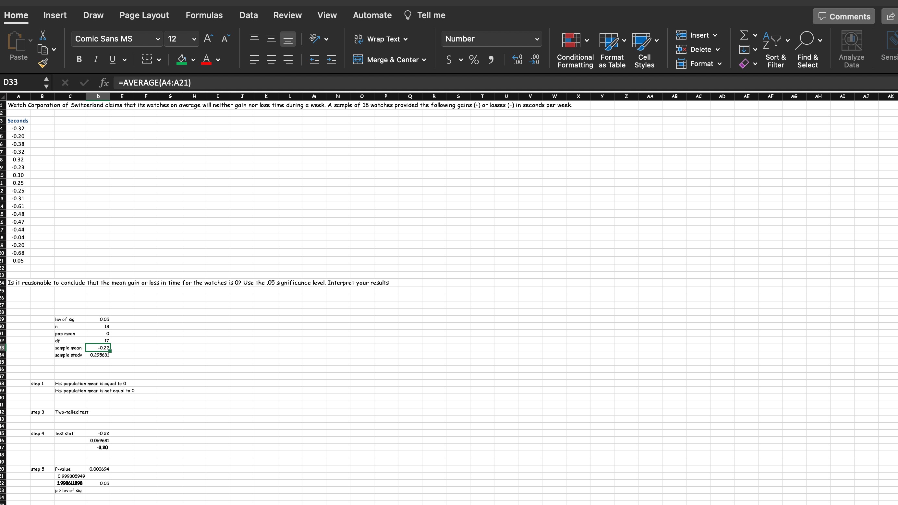Image resolution: width=898 pixels, height=505 pixels.
Task: Set Middle Align vertical alignment
Action: 271,39
